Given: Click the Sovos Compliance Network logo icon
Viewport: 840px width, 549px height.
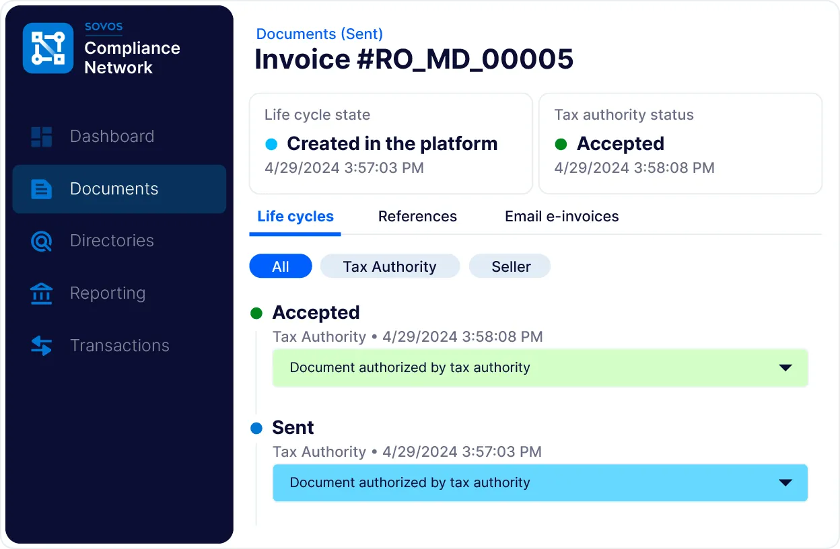Looking at the screenshot, I should [x=48, y=48].
